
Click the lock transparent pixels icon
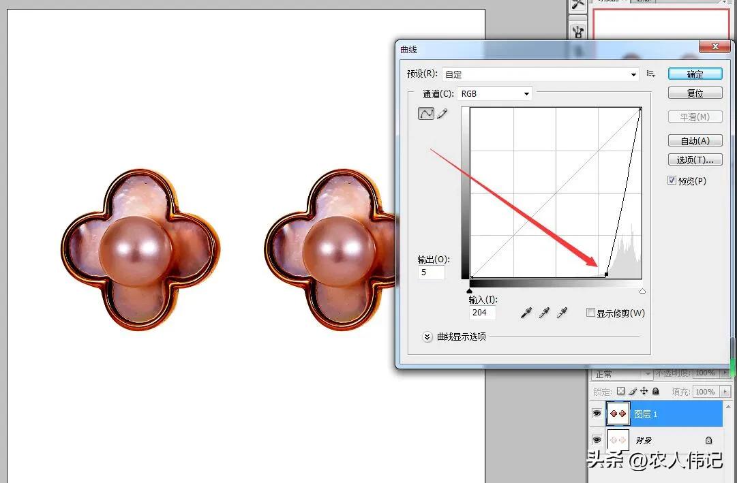[620, 392]
